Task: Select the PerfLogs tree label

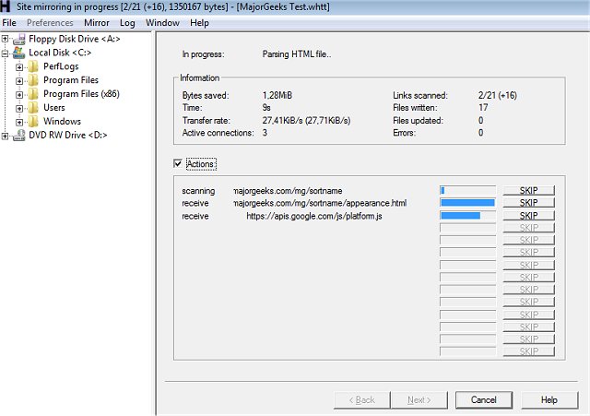Action: pyautogui.click(x=61, y=66)
